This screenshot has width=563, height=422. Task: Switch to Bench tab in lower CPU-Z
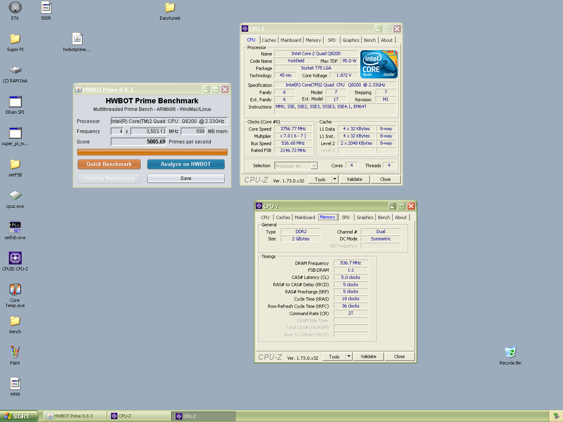click(x=384, y=217)
